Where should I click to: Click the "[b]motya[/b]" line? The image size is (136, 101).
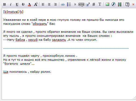13,12
